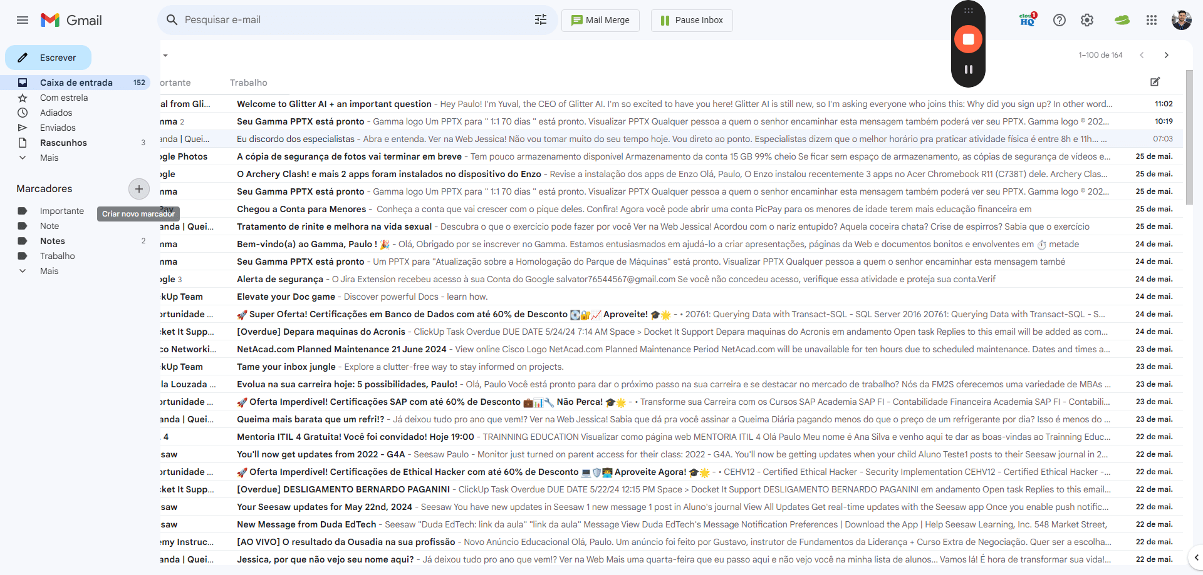Click the search magnifier icon
Screen dimensions: 1203x575
172,20
